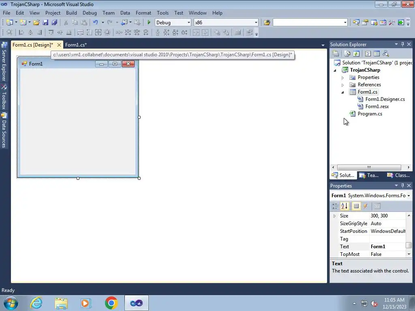Open the Tools menu
The height and width of the screenshot is (311, 415).
click(163, 13)
